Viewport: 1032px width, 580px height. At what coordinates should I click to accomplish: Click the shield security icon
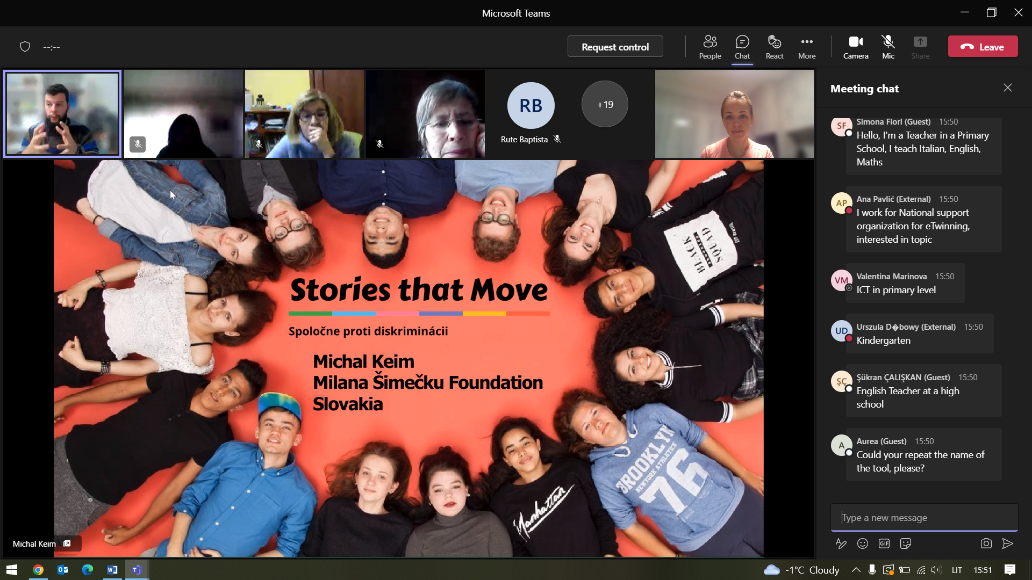(25, 47)
